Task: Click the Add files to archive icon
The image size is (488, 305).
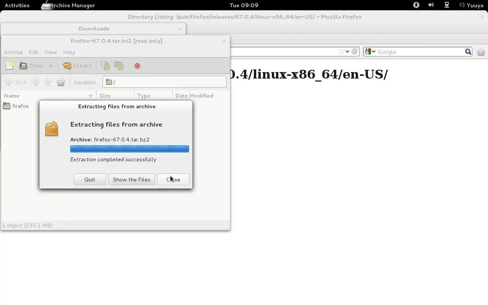Action: 105,66
